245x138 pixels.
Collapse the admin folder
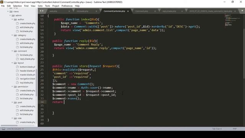(10, 15)
